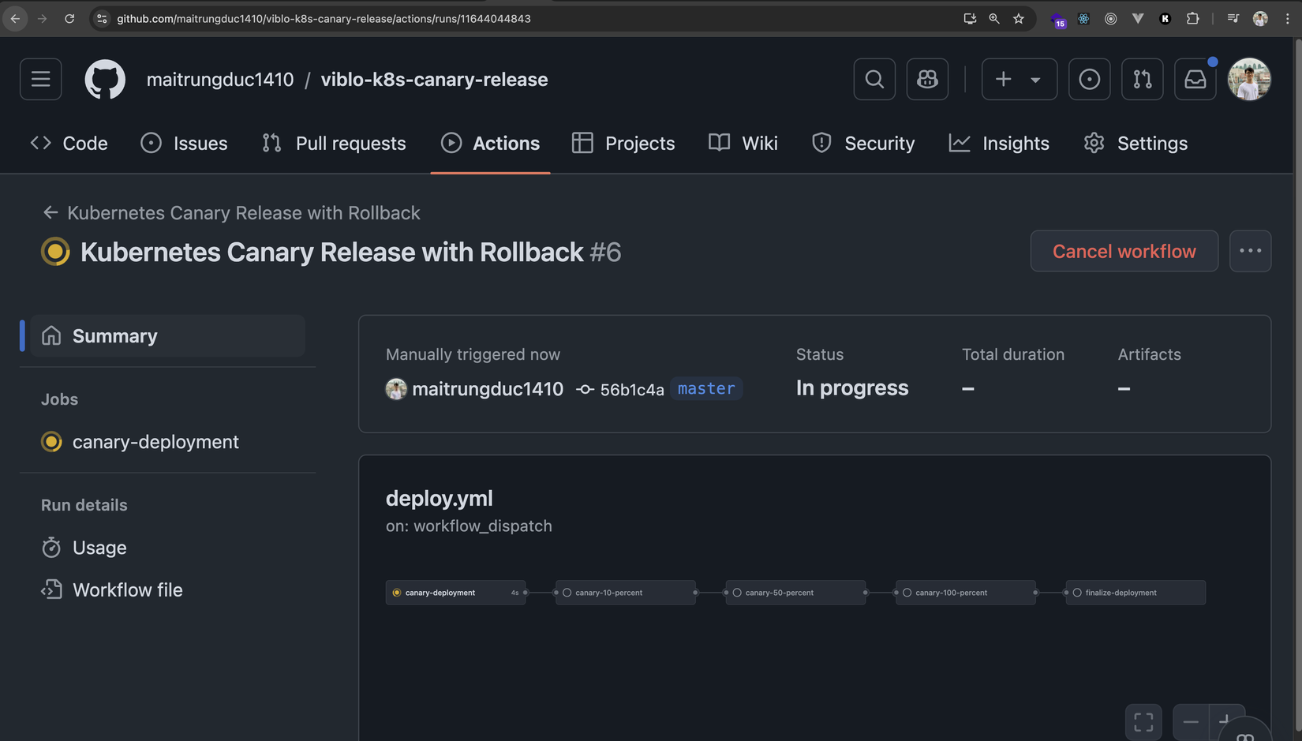Open GitHub search with the magnifier icon

[x=874, y=79]
